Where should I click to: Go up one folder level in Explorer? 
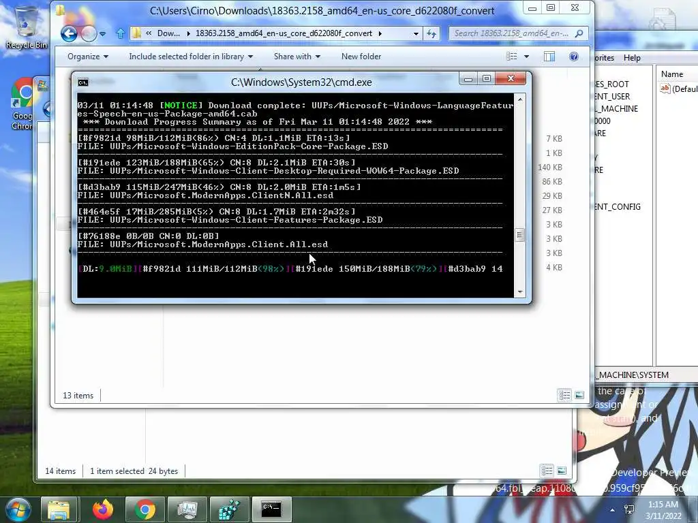pyautogui.click(x=120, y=33)
